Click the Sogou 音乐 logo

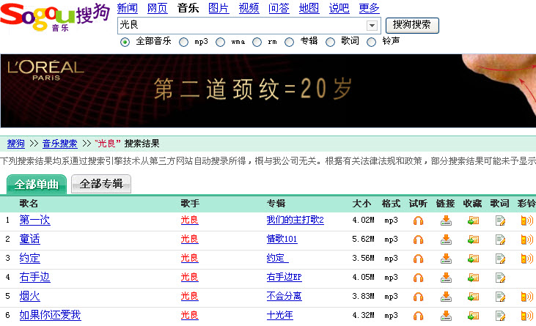pos(55,17)
